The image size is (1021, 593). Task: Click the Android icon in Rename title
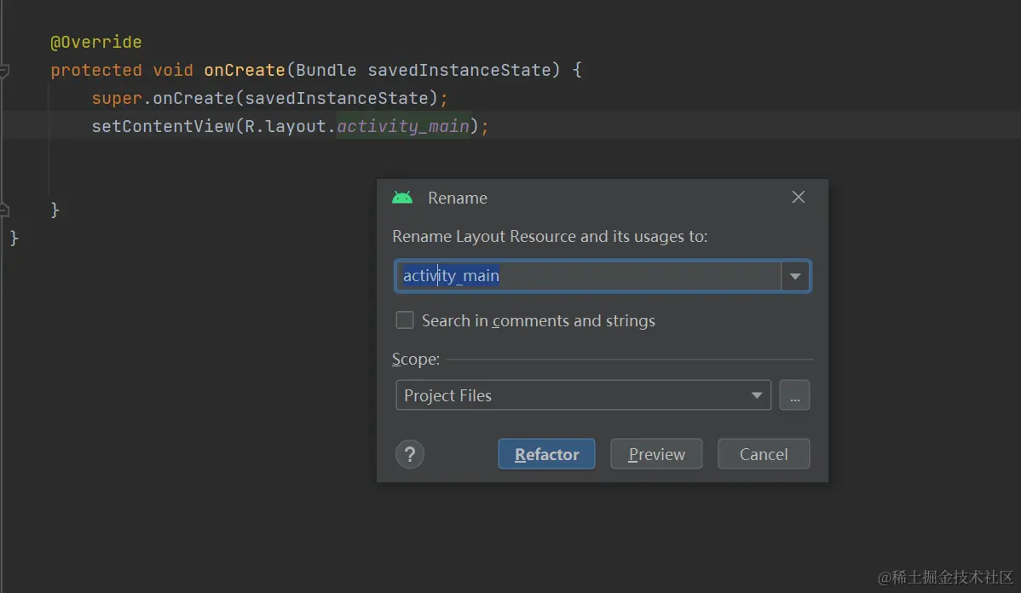click(402, 198)
